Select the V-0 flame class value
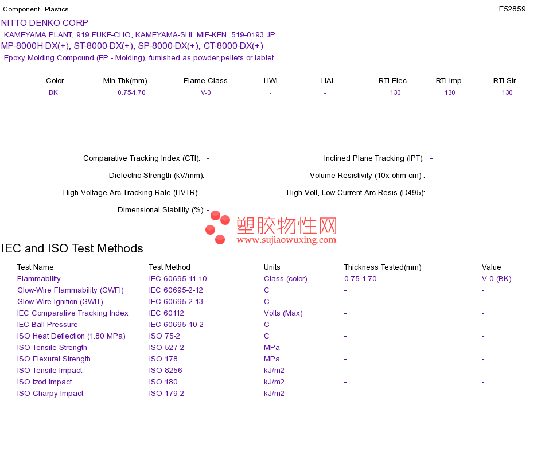 point(206,92)
